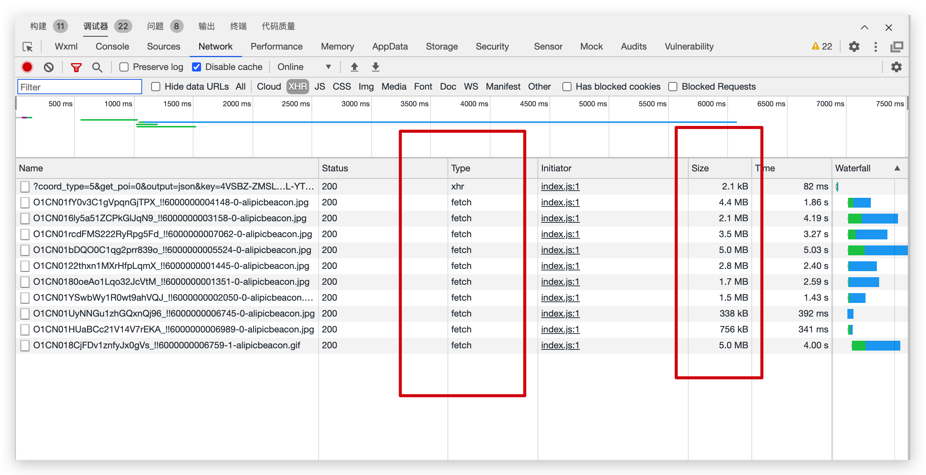
Task: Open the network search magnifier
Action: 97,67
